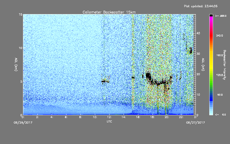
Task: Click the start date label 06/26/2017
Action: 23,123
